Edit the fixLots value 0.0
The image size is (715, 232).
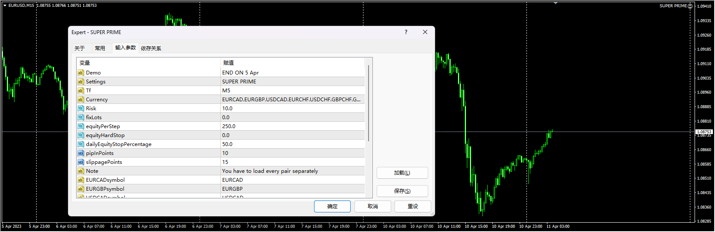coord(293,117)
